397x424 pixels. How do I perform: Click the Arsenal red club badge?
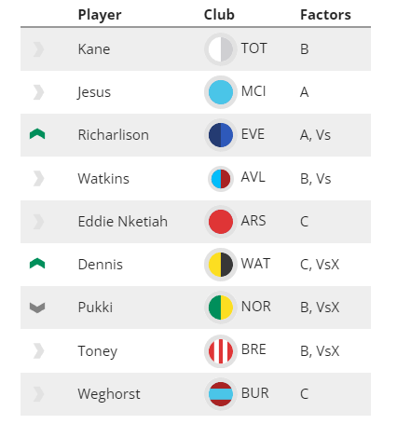(221, 222)
